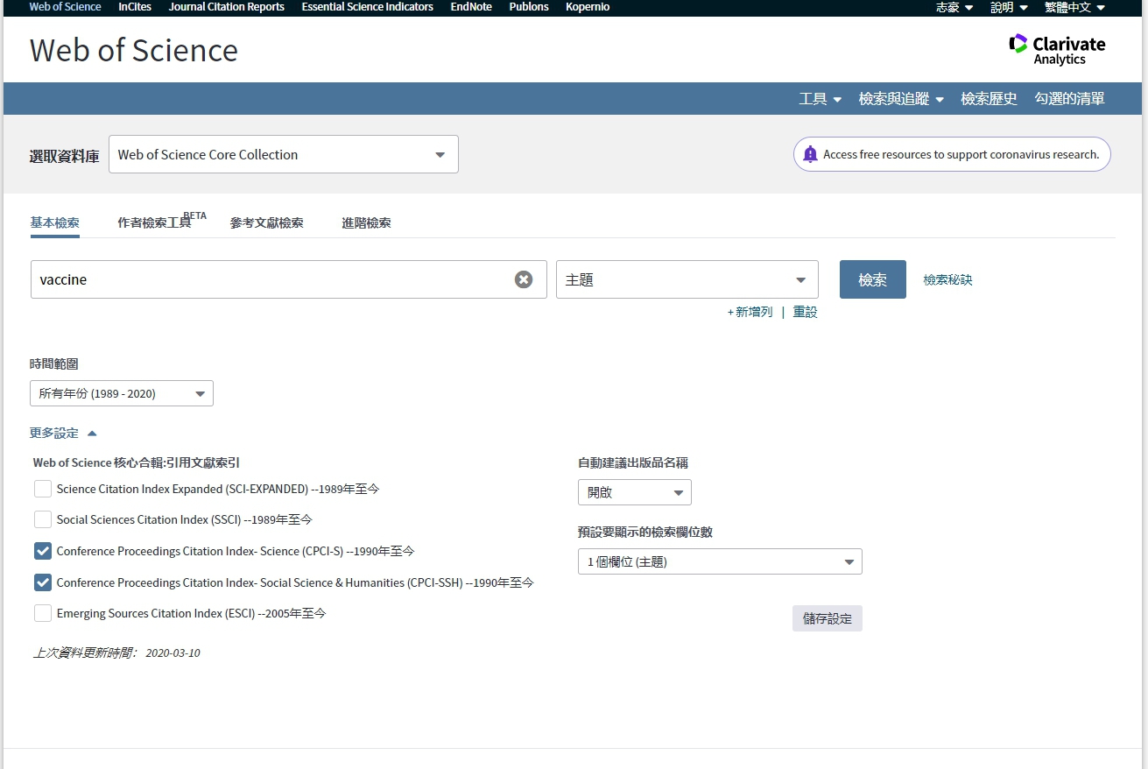Click the Web of Science top-bar link

point(66,7)
